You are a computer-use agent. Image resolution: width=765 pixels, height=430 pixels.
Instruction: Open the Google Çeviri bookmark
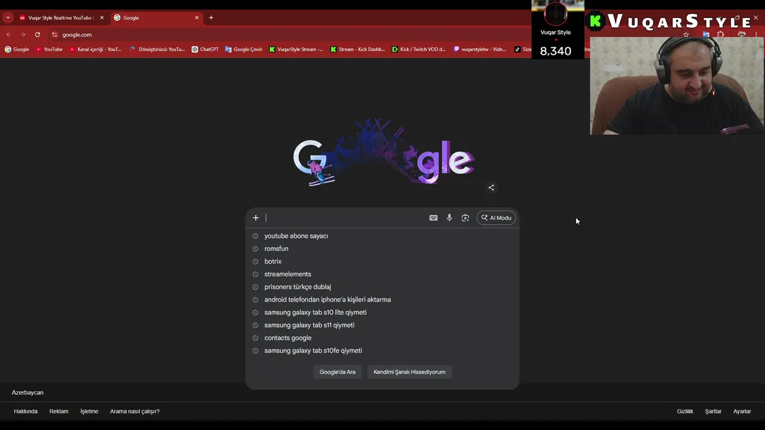click(244, 50)
